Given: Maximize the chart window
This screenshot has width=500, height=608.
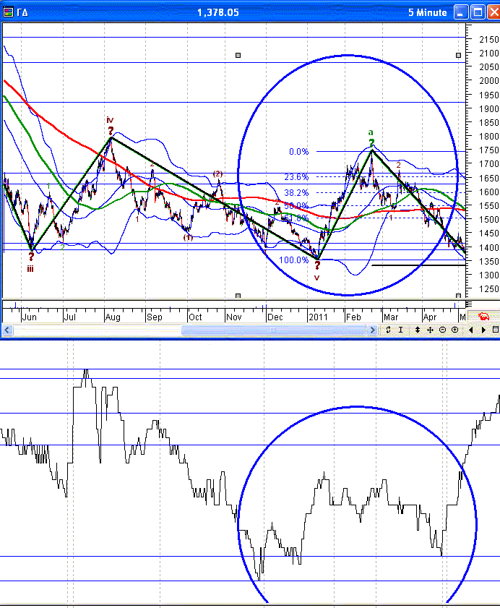Looking at the screenshot, I should click(478, 12).
